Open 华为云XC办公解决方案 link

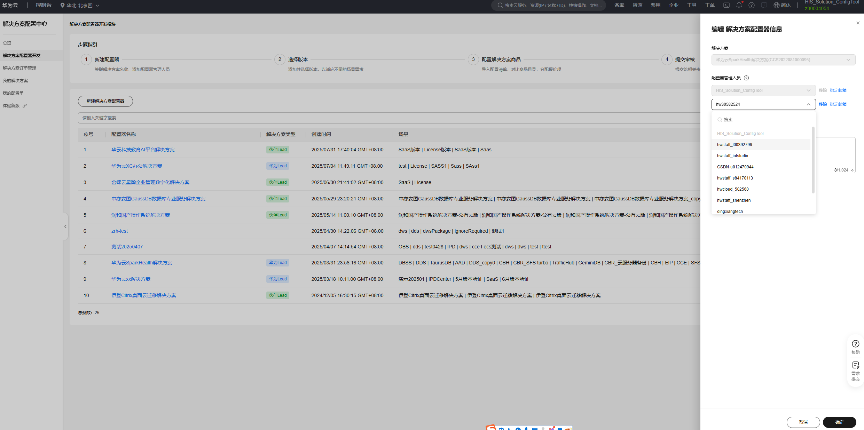137,166
